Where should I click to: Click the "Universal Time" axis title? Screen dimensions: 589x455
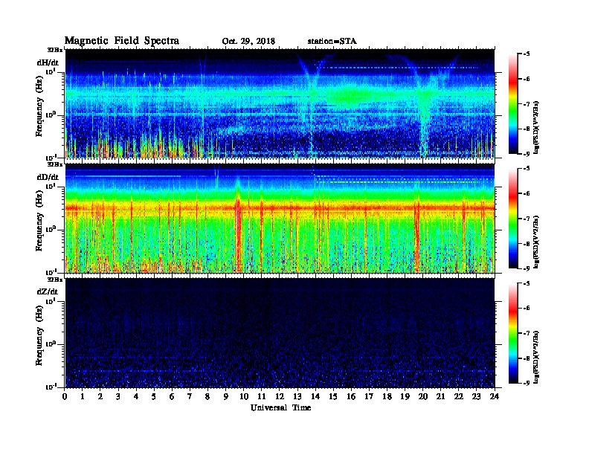(280, 407)
